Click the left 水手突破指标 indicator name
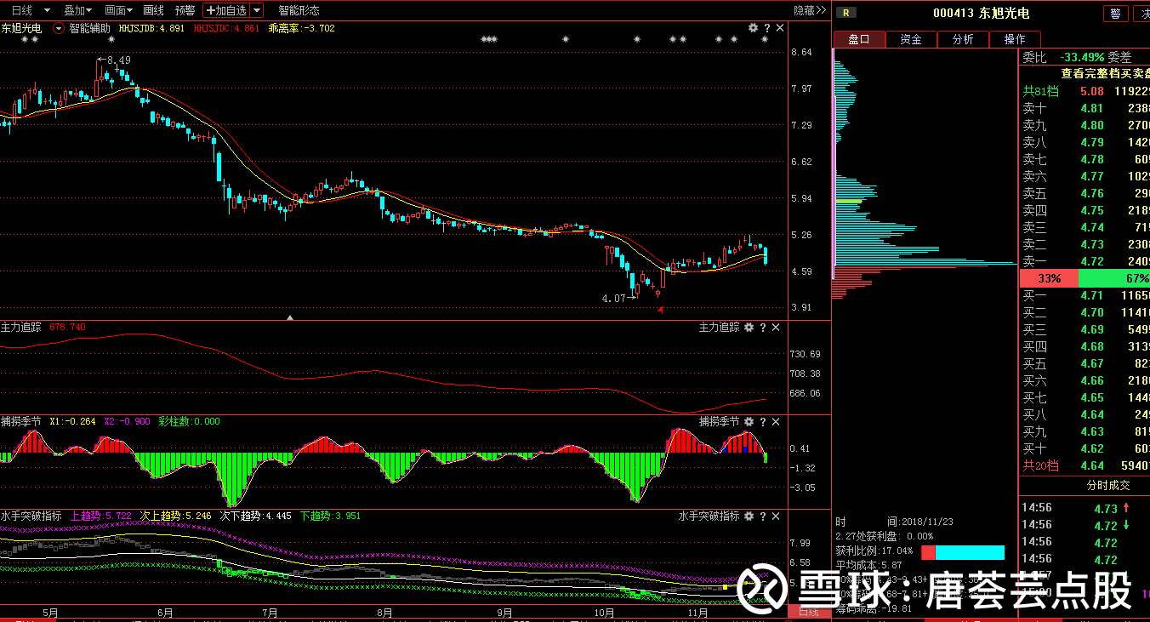Image resolution: width=1150 pixels, height=622 pixels. click(31, 516)
